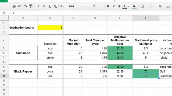Select the Cinnamon cell
Screen dimensions: 172x96
click(23, 53)
